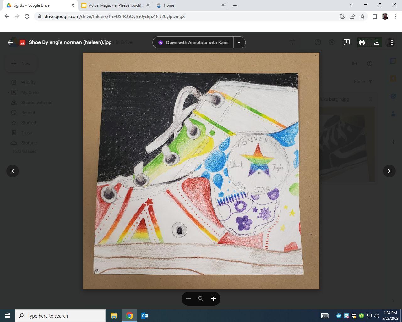Screen dimensions: 402x322
Task: Expand the Open with dropdown arrow
Action: 239,42
